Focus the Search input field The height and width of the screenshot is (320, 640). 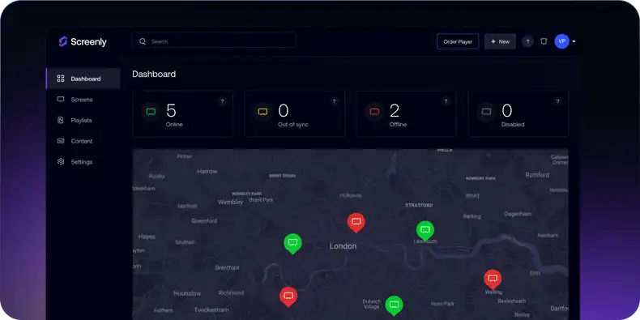[x=214, y=41]
